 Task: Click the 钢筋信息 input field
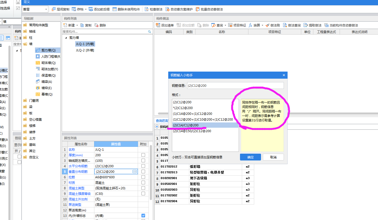tap(235, 85)
